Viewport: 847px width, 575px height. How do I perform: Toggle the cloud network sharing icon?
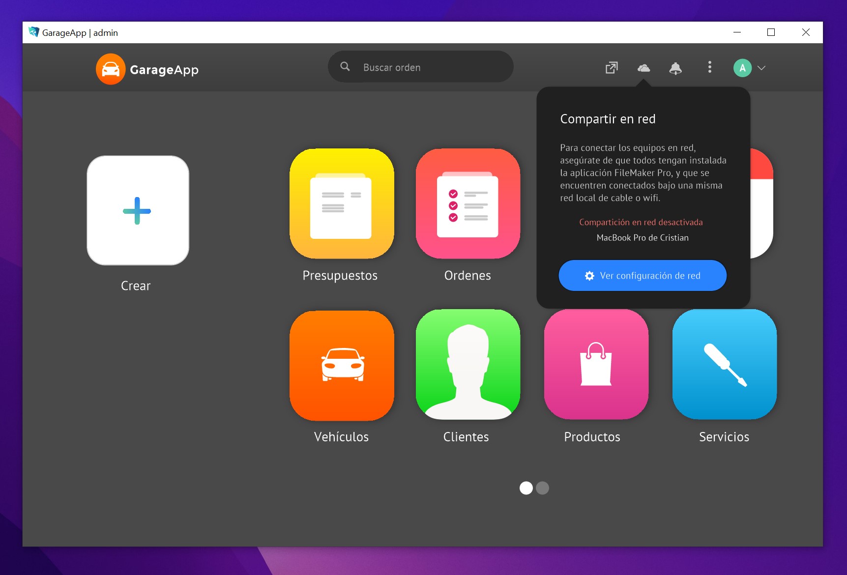pyautogui.click(x=643, y=68)
